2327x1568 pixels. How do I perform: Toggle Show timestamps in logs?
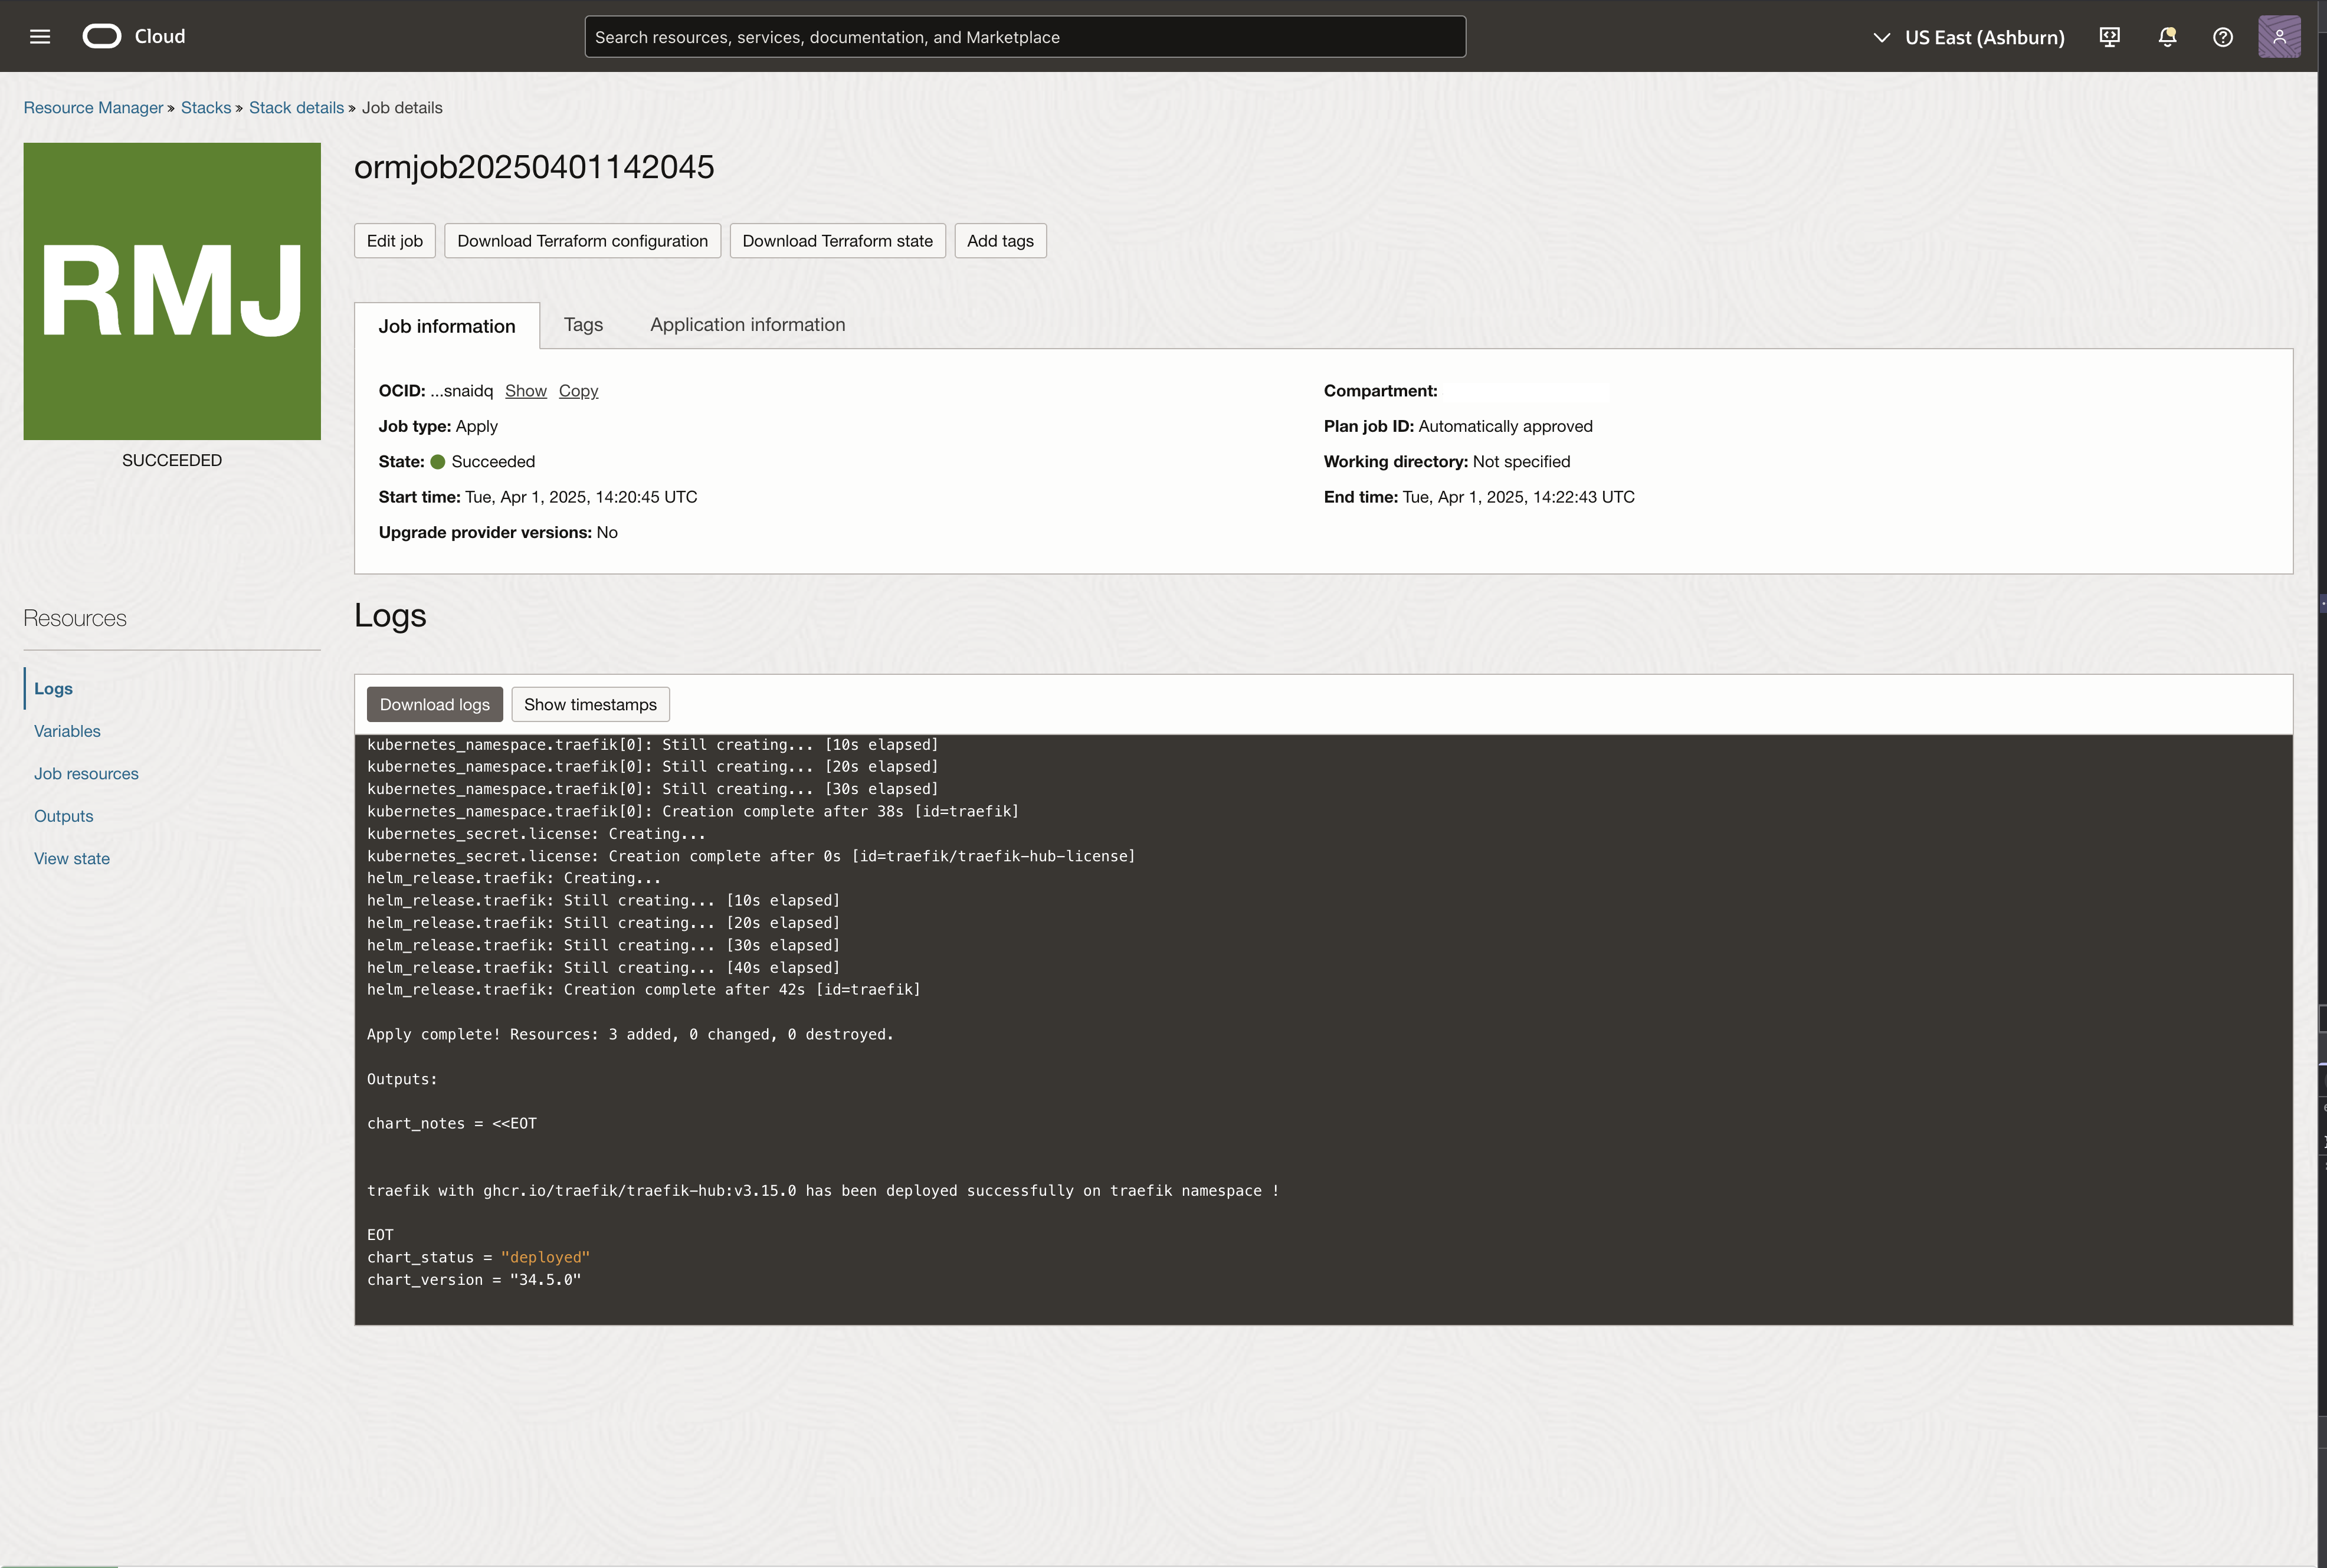point(590,704)
